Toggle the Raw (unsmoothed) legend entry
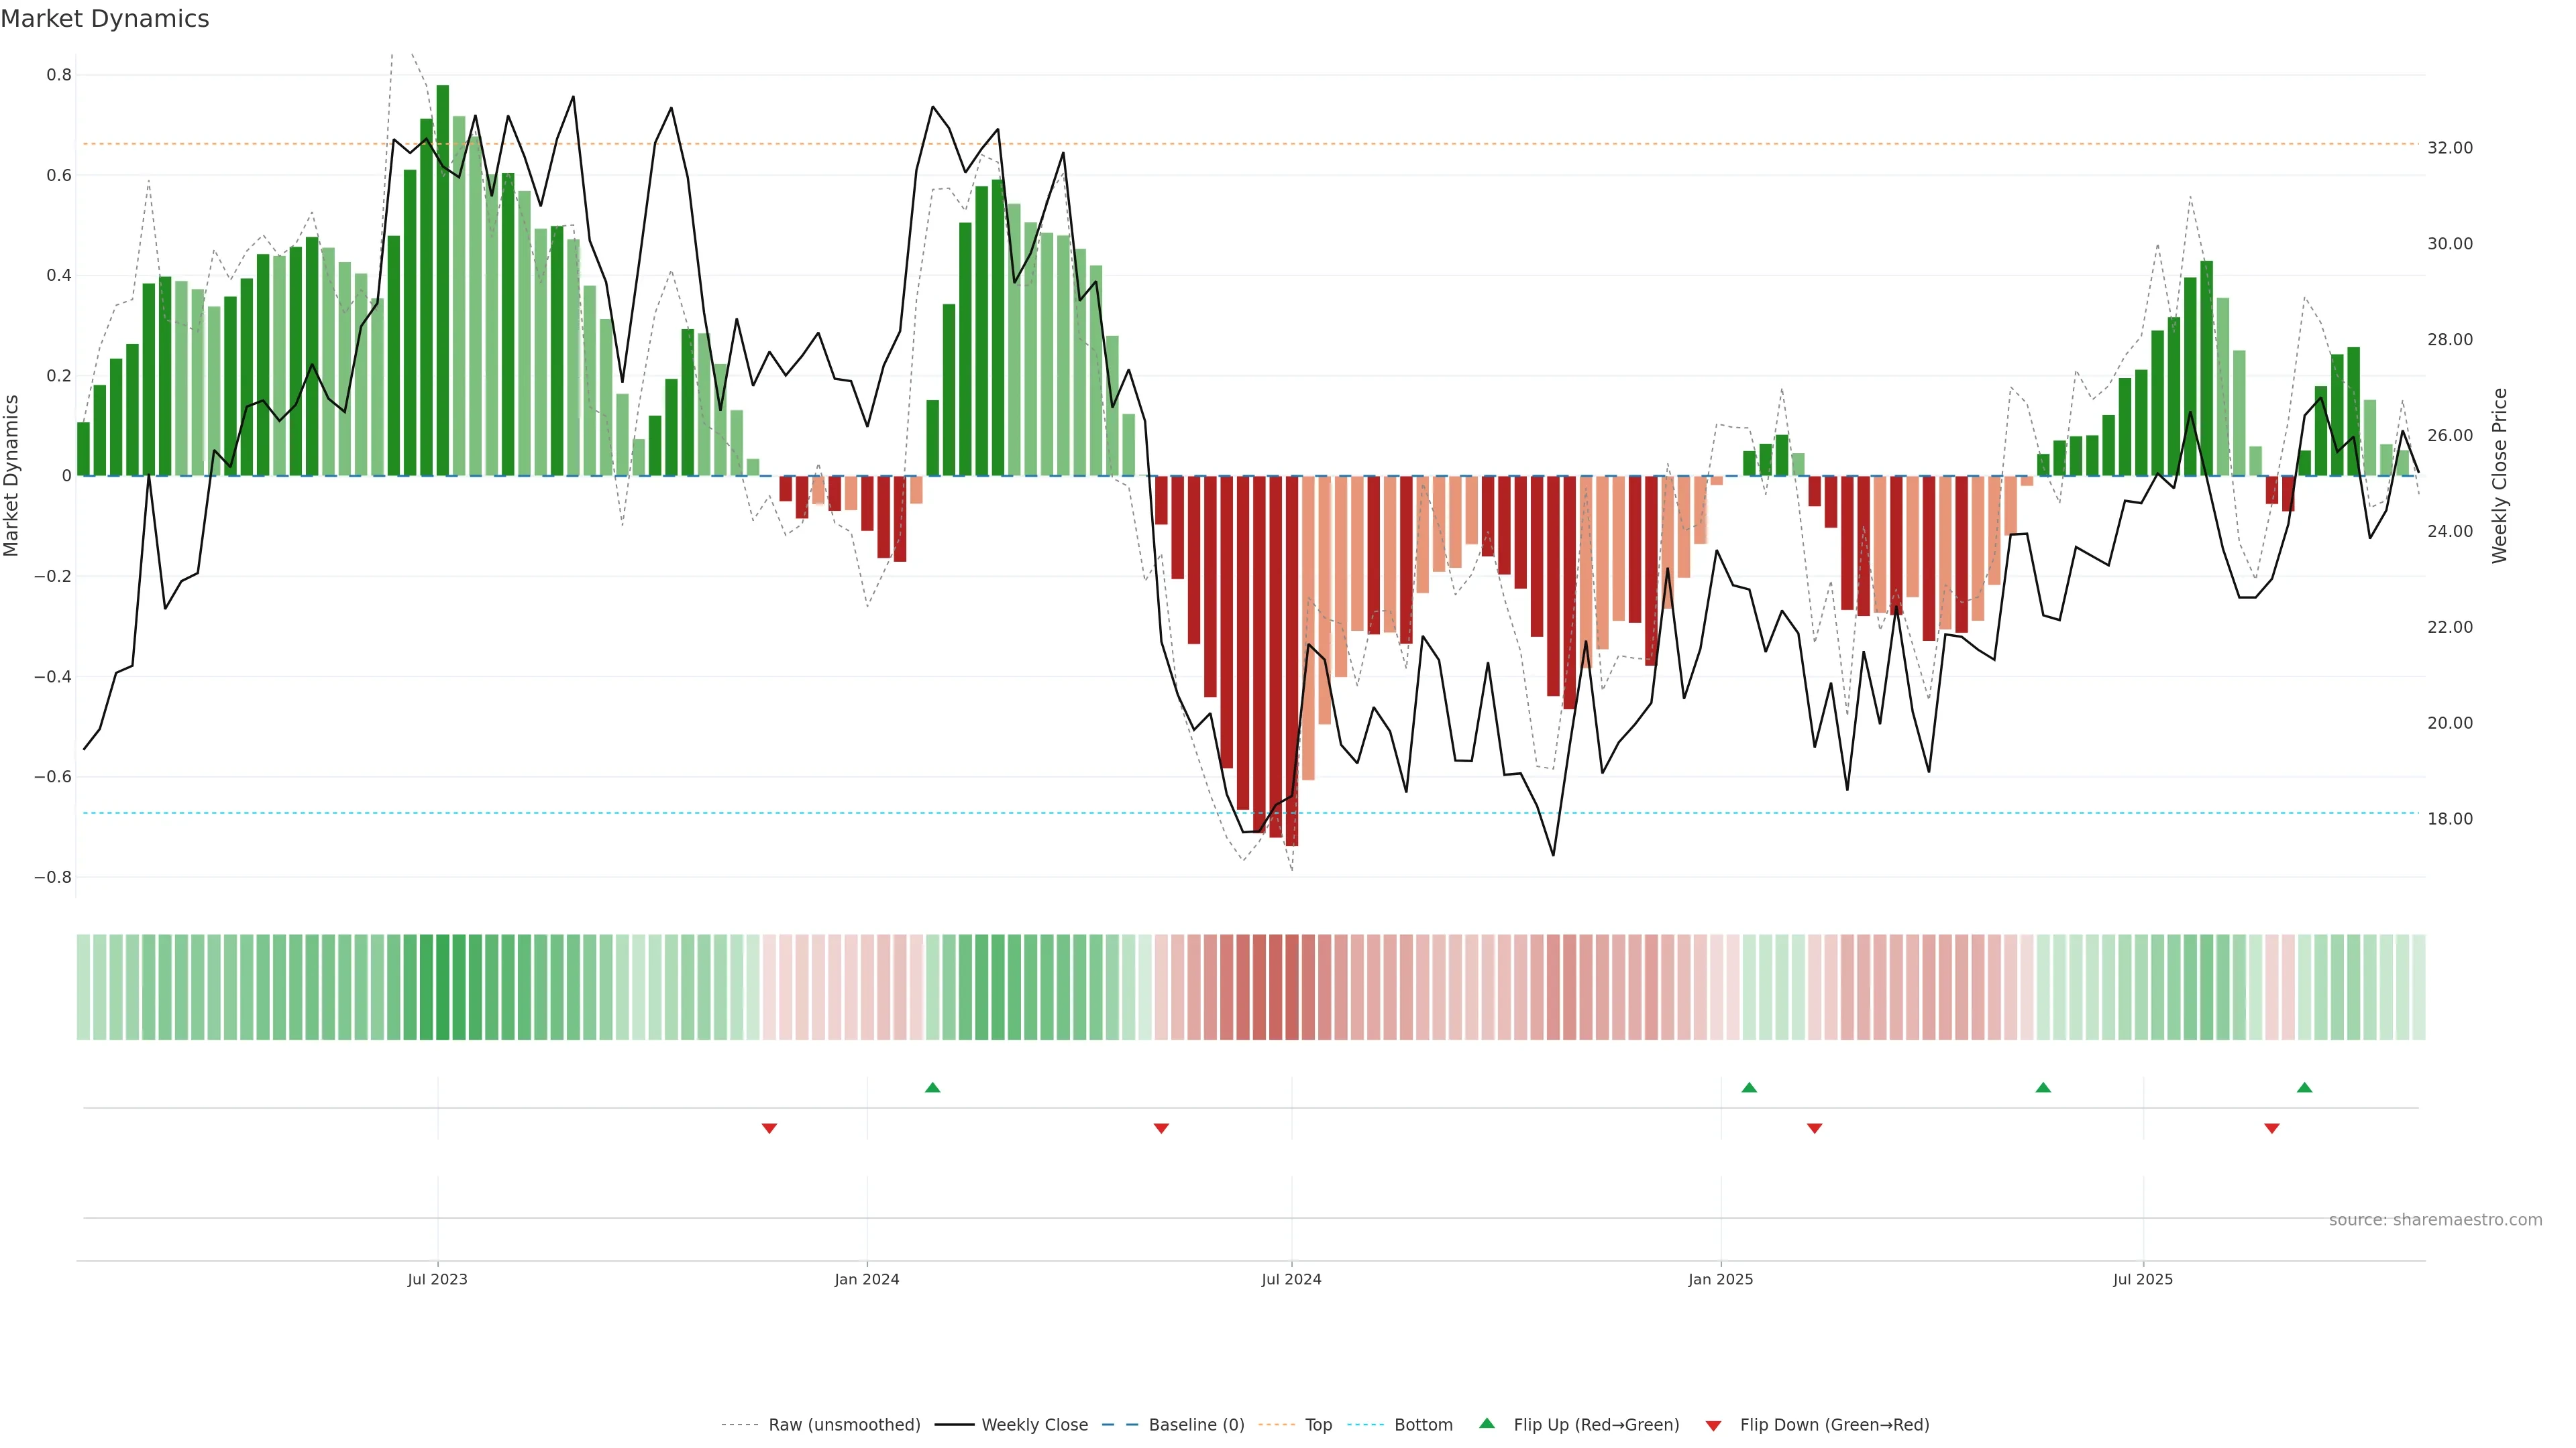Viewport: 2576px width, 1448px height. [844, 1425]
